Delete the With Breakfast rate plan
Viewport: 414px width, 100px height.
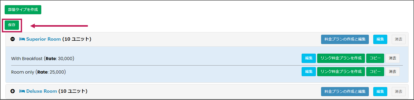click(x=392, y=58)
